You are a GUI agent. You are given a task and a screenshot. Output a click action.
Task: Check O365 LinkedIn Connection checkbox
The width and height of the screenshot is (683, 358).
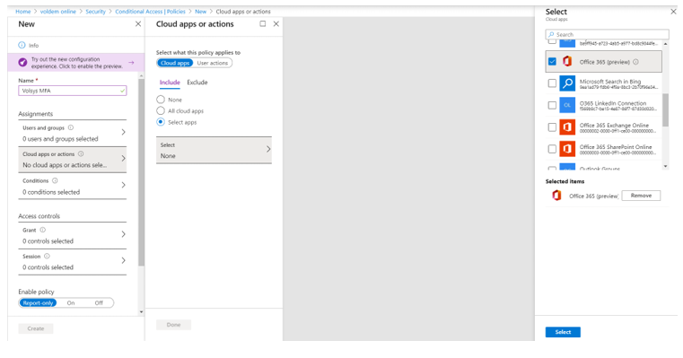[x=552, y=105]
